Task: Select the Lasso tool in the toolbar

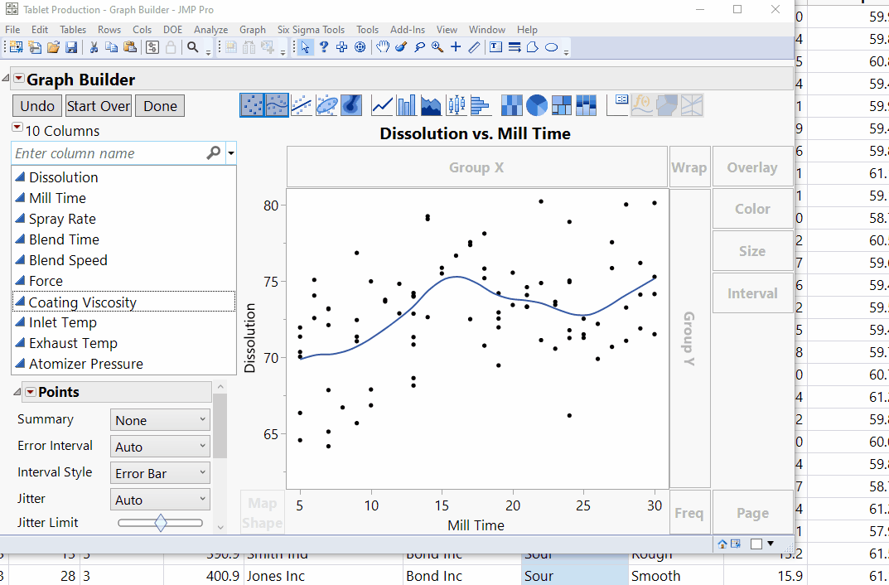Action: 419,47
